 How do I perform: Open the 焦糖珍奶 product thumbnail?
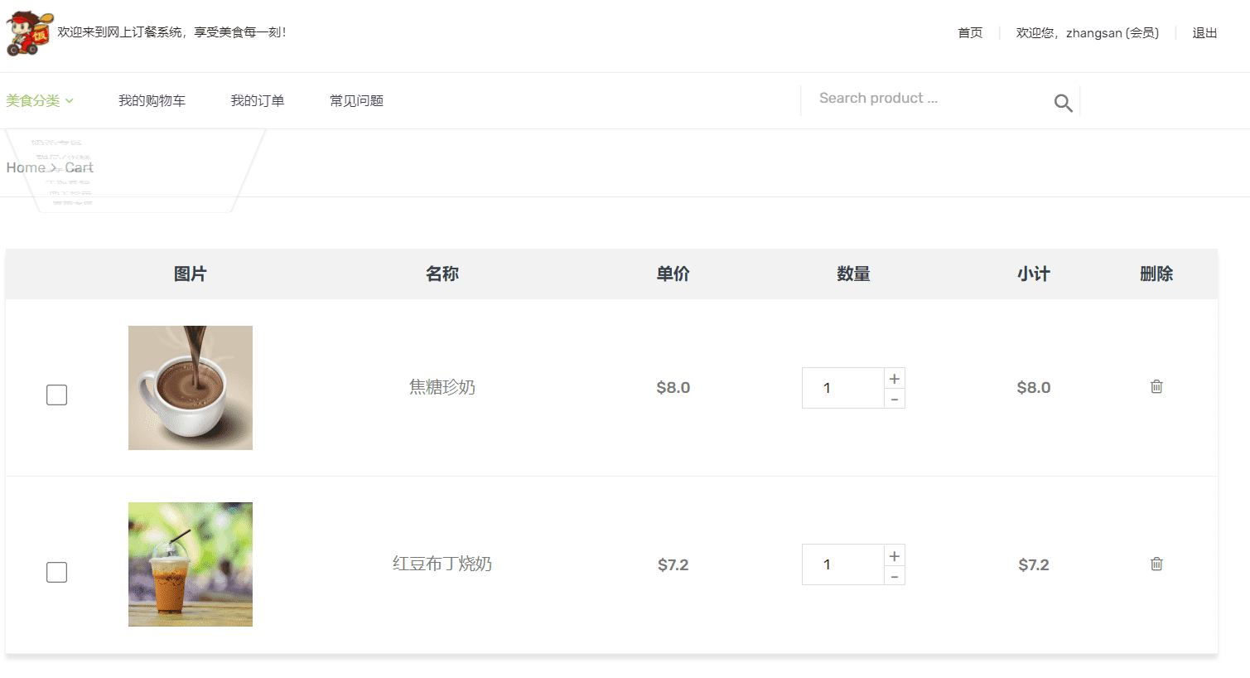click(x=191, y=388)
